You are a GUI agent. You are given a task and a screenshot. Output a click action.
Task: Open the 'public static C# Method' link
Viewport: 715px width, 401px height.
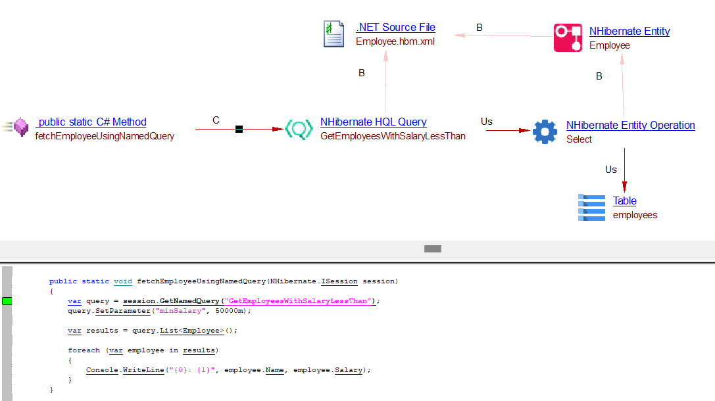point(91,122)
